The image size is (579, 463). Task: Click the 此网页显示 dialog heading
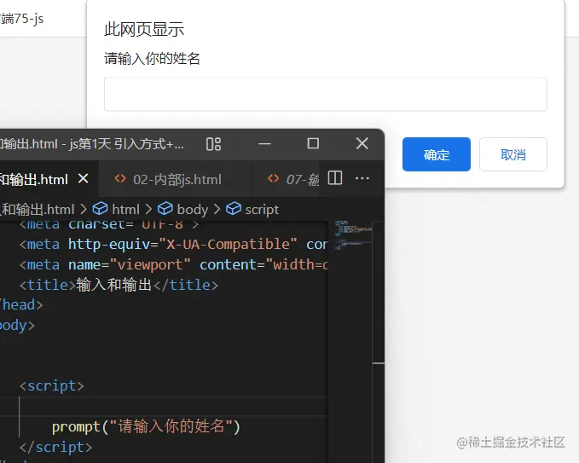coord(144,29)
